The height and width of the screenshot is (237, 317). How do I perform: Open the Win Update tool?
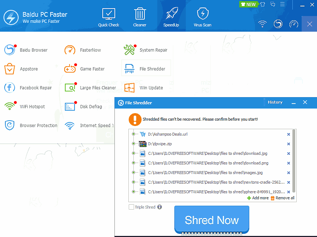click(143, 88)
